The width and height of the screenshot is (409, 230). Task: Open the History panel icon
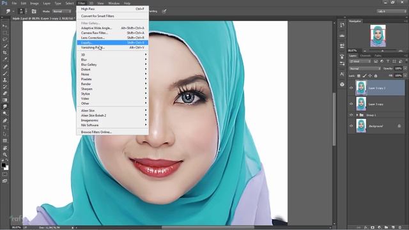click(342, 25)
